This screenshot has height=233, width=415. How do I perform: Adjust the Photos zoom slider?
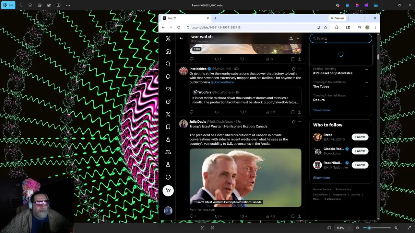click(x=377, y=228)
